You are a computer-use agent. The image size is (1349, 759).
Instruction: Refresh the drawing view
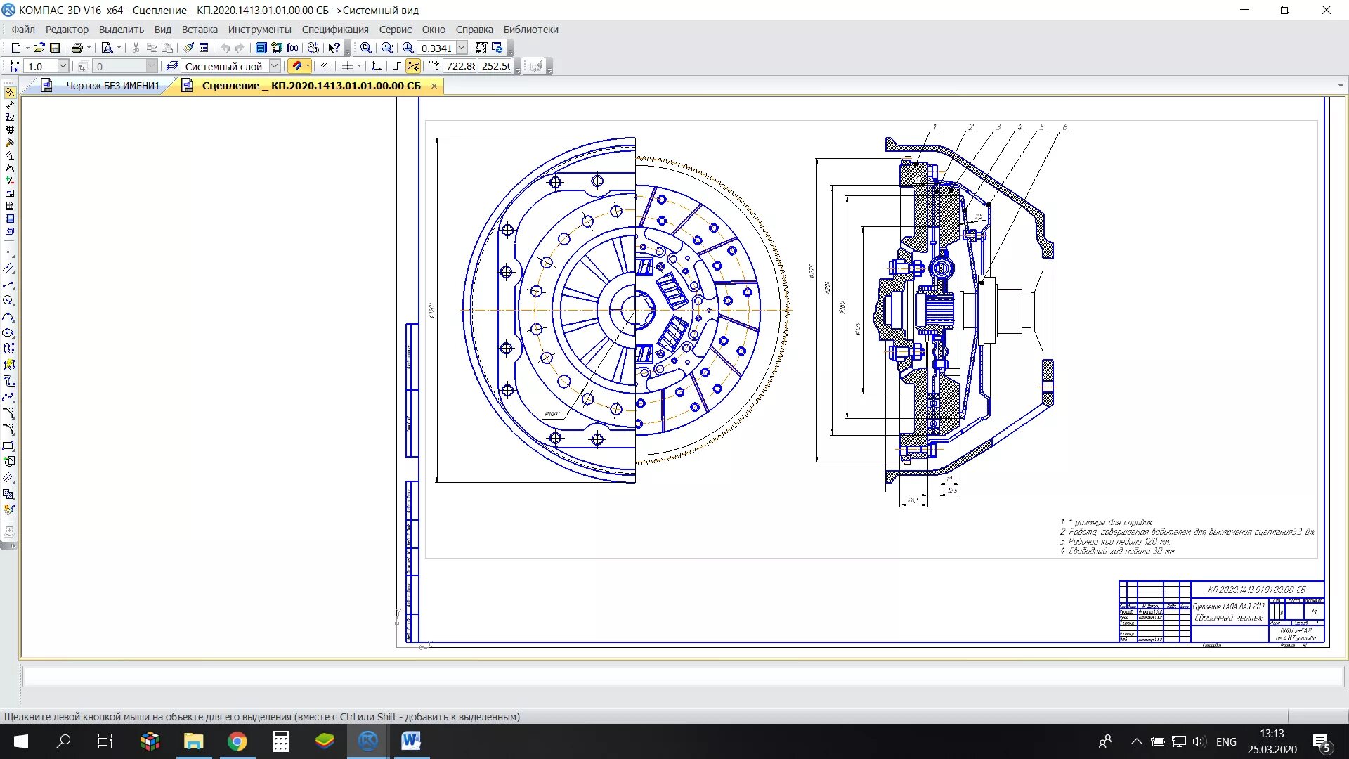pos(497,48)
